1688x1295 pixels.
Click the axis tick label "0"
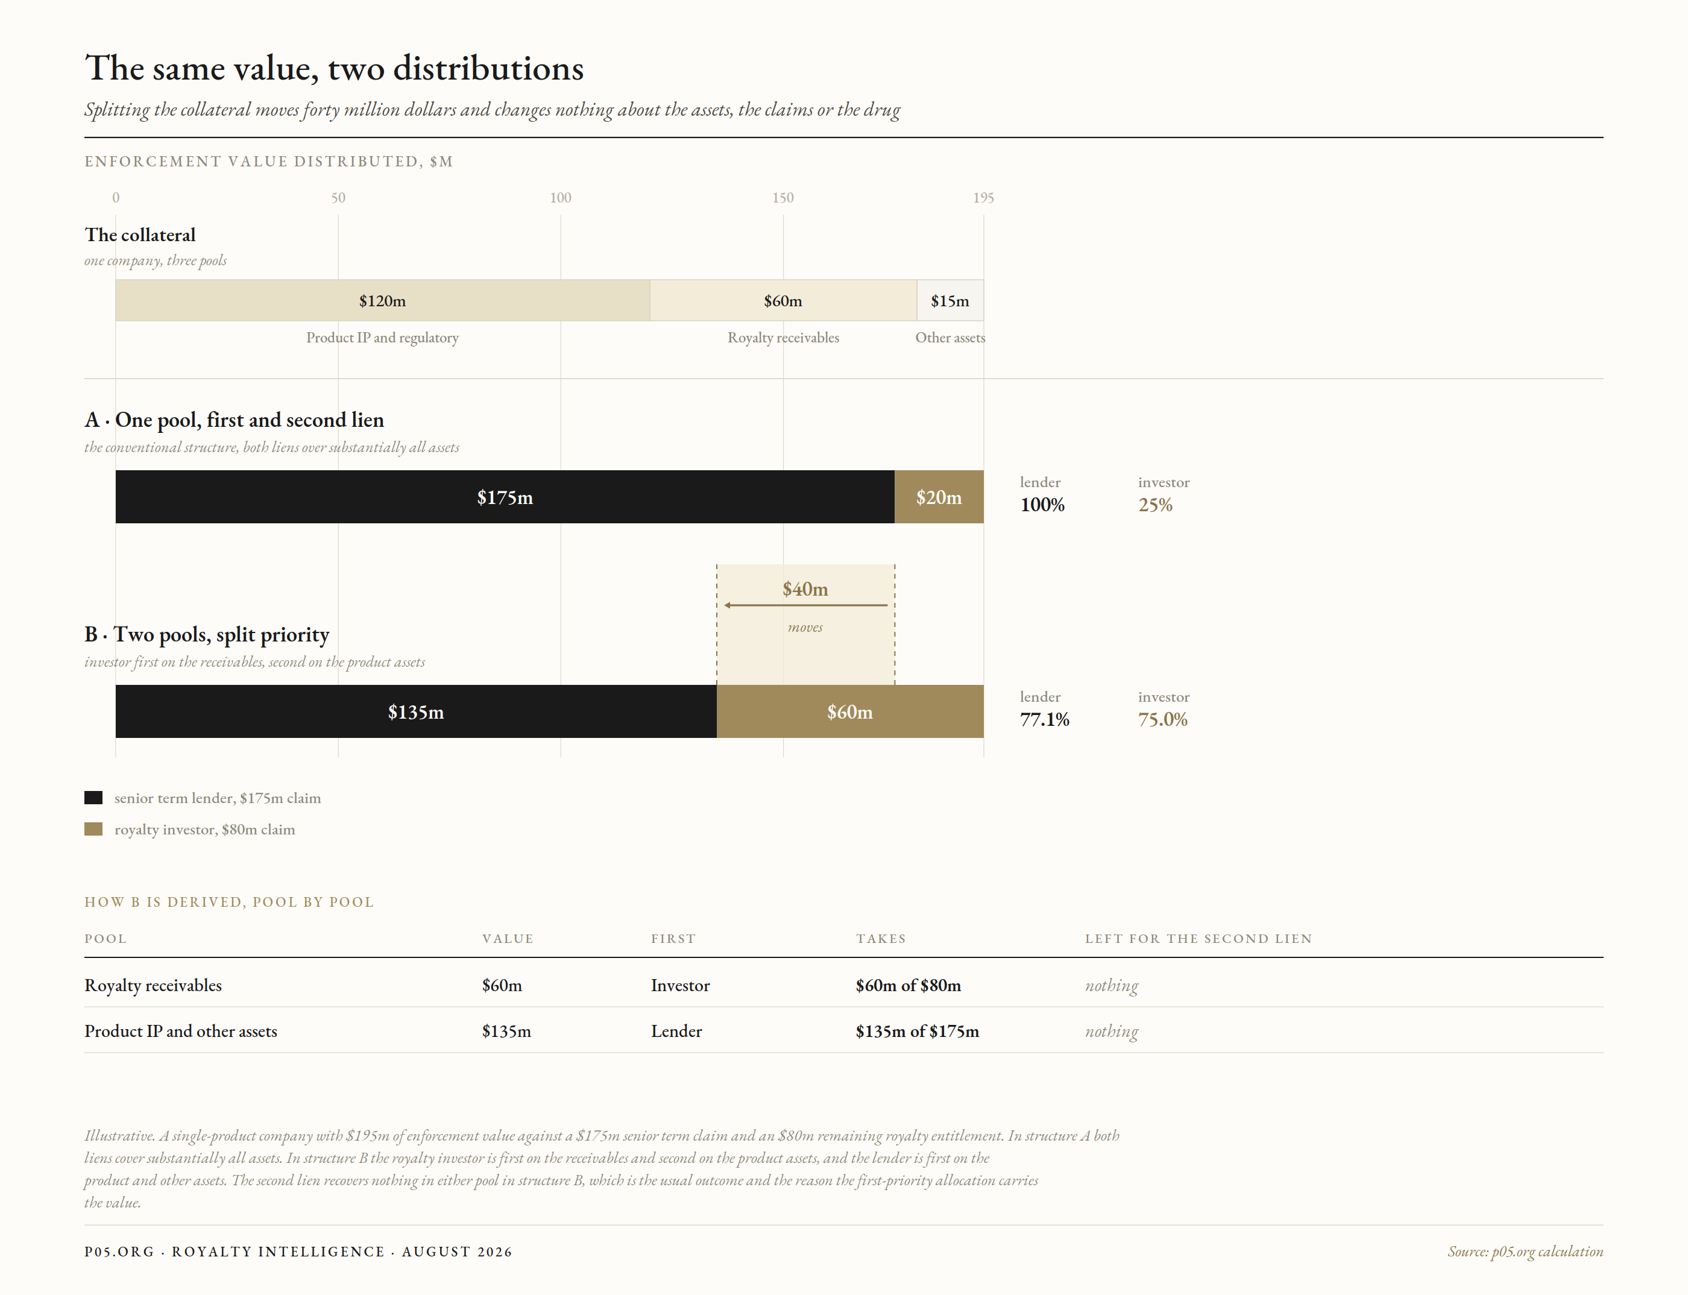(x=116, y=197)
